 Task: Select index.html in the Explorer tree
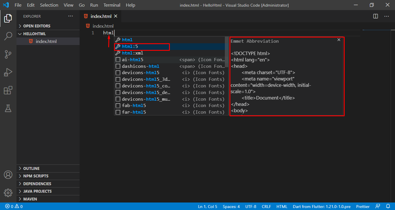46,42
